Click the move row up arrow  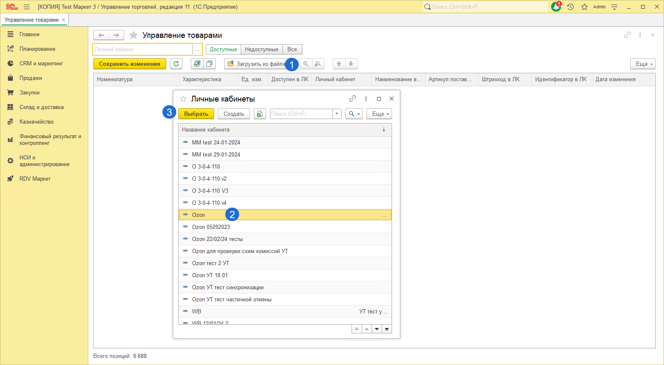point(339,64)
